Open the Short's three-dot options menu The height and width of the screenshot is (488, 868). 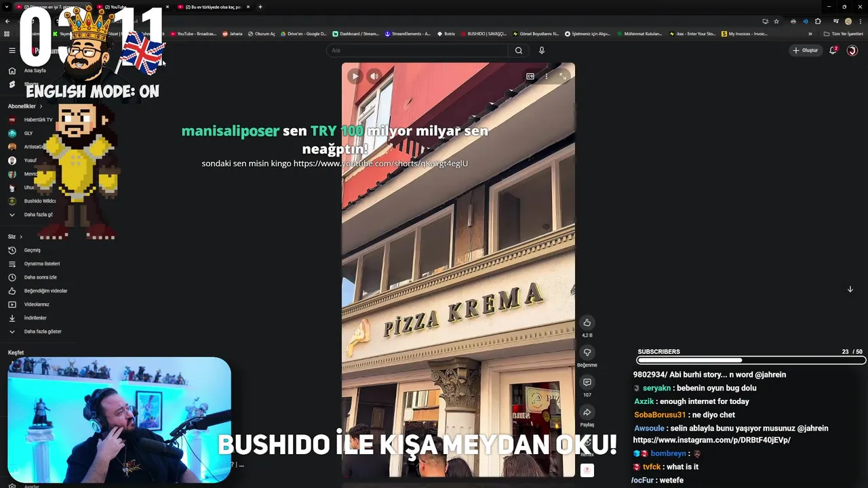[547, 77]
